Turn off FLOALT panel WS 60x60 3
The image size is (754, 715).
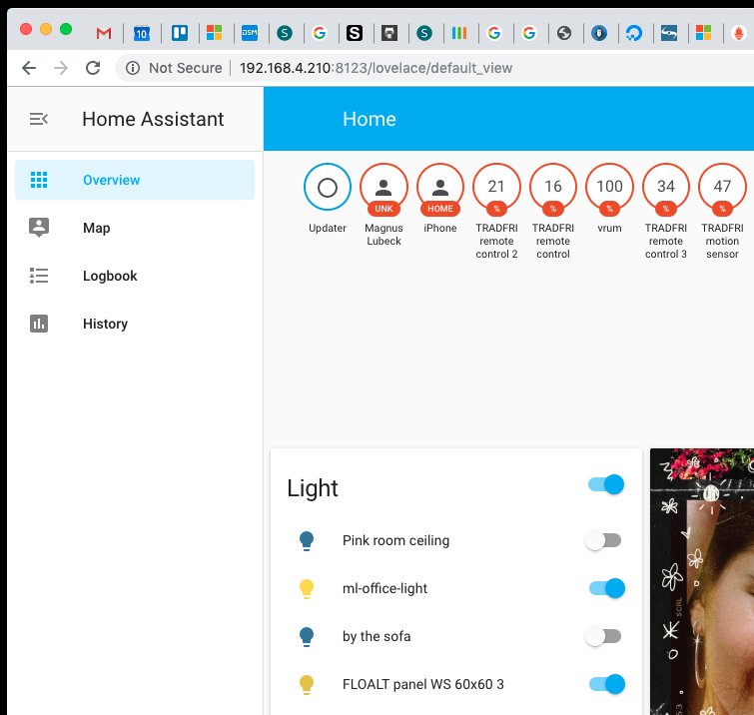605,684
